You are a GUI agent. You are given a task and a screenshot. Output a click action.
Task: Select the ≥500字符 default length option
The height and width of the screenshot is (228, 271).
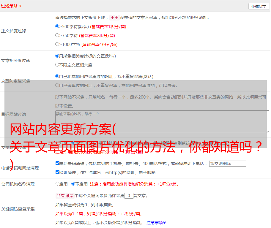click(x=57, y=26)
